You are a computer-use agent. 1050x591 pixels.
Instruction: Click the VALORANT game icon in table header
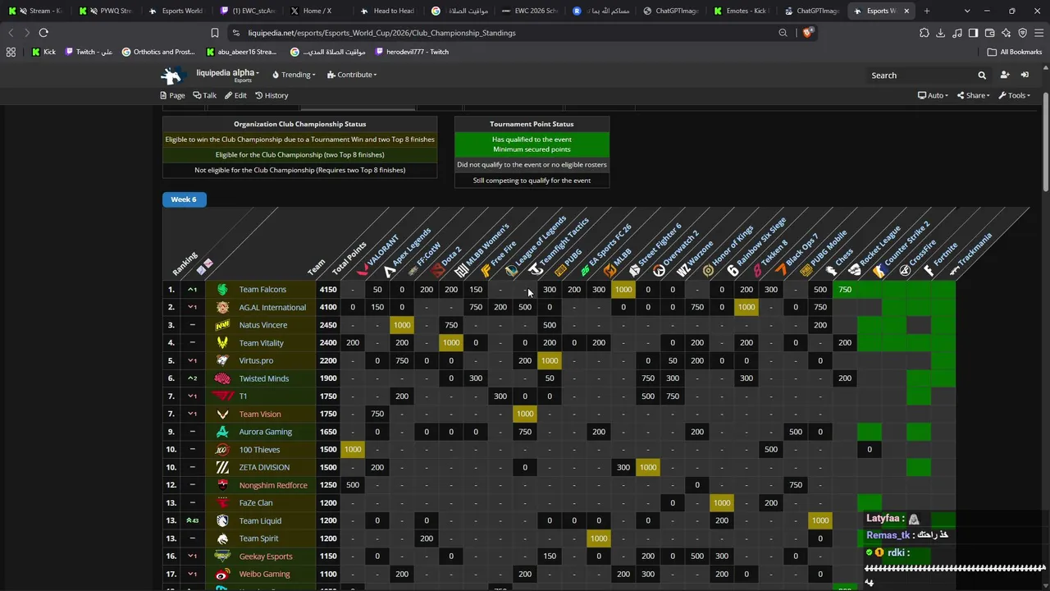(364, 271)
